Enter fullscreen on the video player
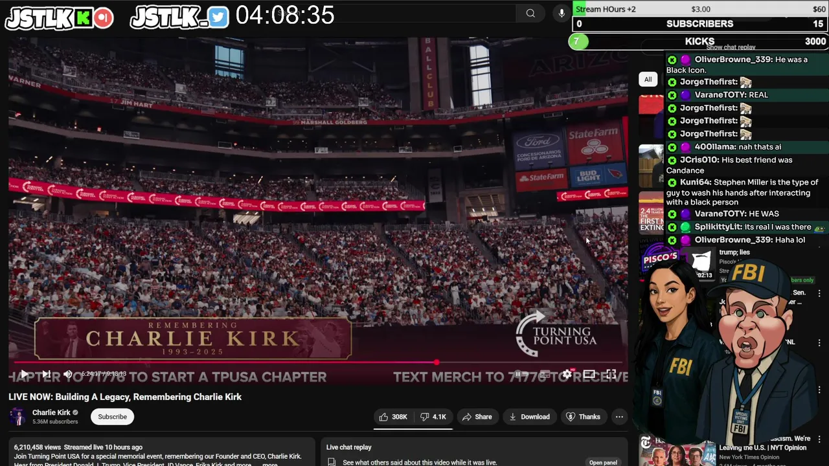 (x=611, y=374)
